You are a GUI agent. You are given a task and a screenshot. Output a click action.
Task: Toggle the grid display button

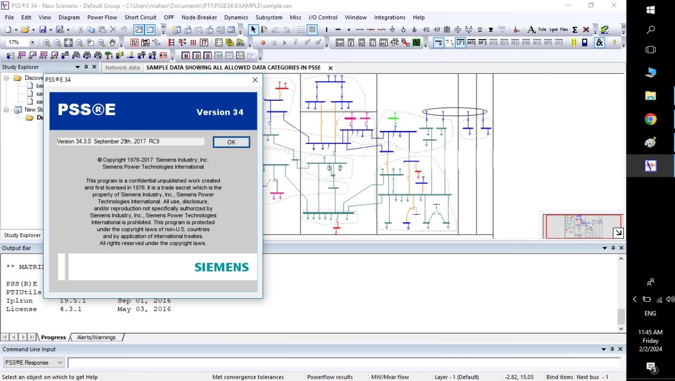[x=312, y=30]
